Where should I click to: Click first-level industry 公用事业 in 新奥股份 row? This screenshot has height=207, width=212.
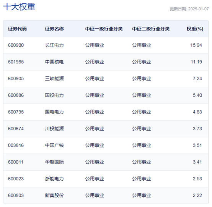click(95, 196)
